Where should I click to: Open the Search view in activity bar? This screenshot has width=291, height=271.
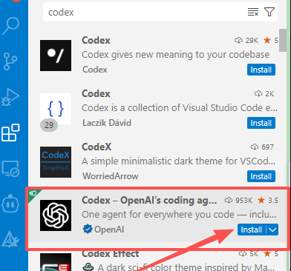coord(11,26)
